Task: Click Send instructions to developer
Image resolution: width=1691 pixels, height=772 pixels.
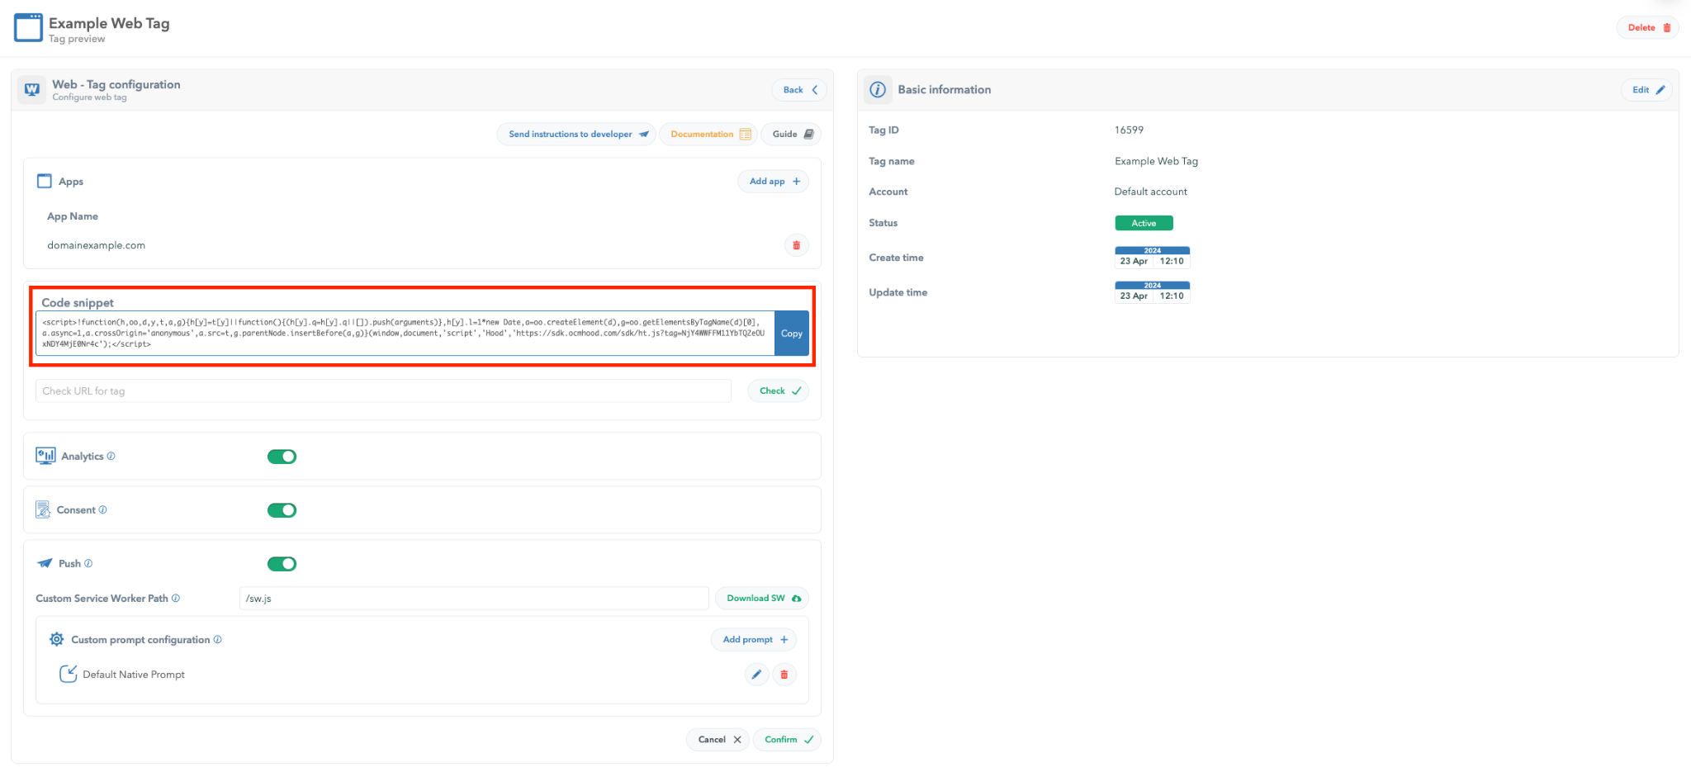Action: pyautogui.click(x=576, y=134)
